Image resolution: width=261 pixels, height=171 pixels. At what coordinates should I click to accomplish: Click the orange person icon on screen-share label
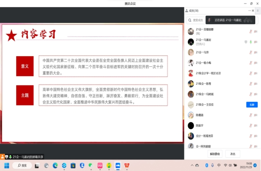2,157
